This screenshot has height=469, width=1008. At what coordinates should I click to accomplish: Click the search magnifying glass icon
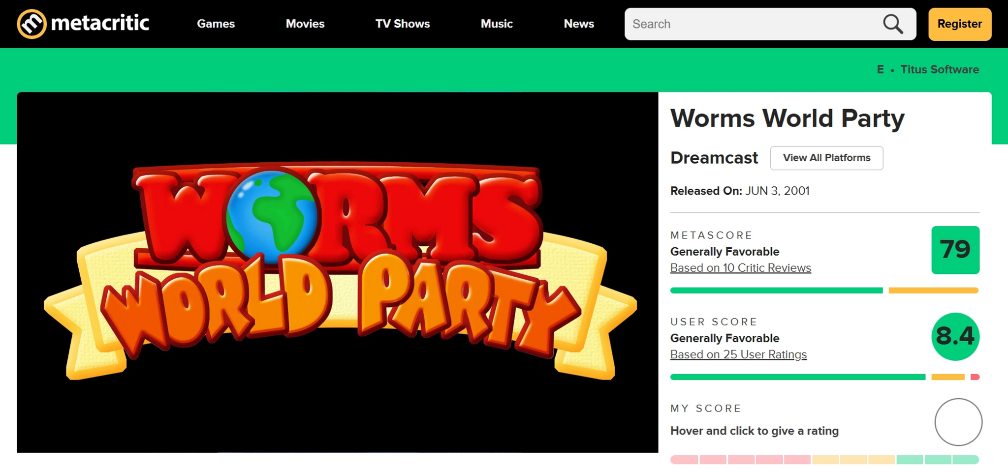(x=893, y=24)
